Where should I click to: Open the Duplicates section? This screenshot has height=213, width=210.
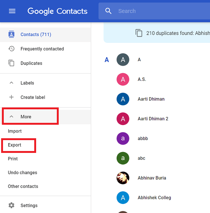(x=32, y=63)
